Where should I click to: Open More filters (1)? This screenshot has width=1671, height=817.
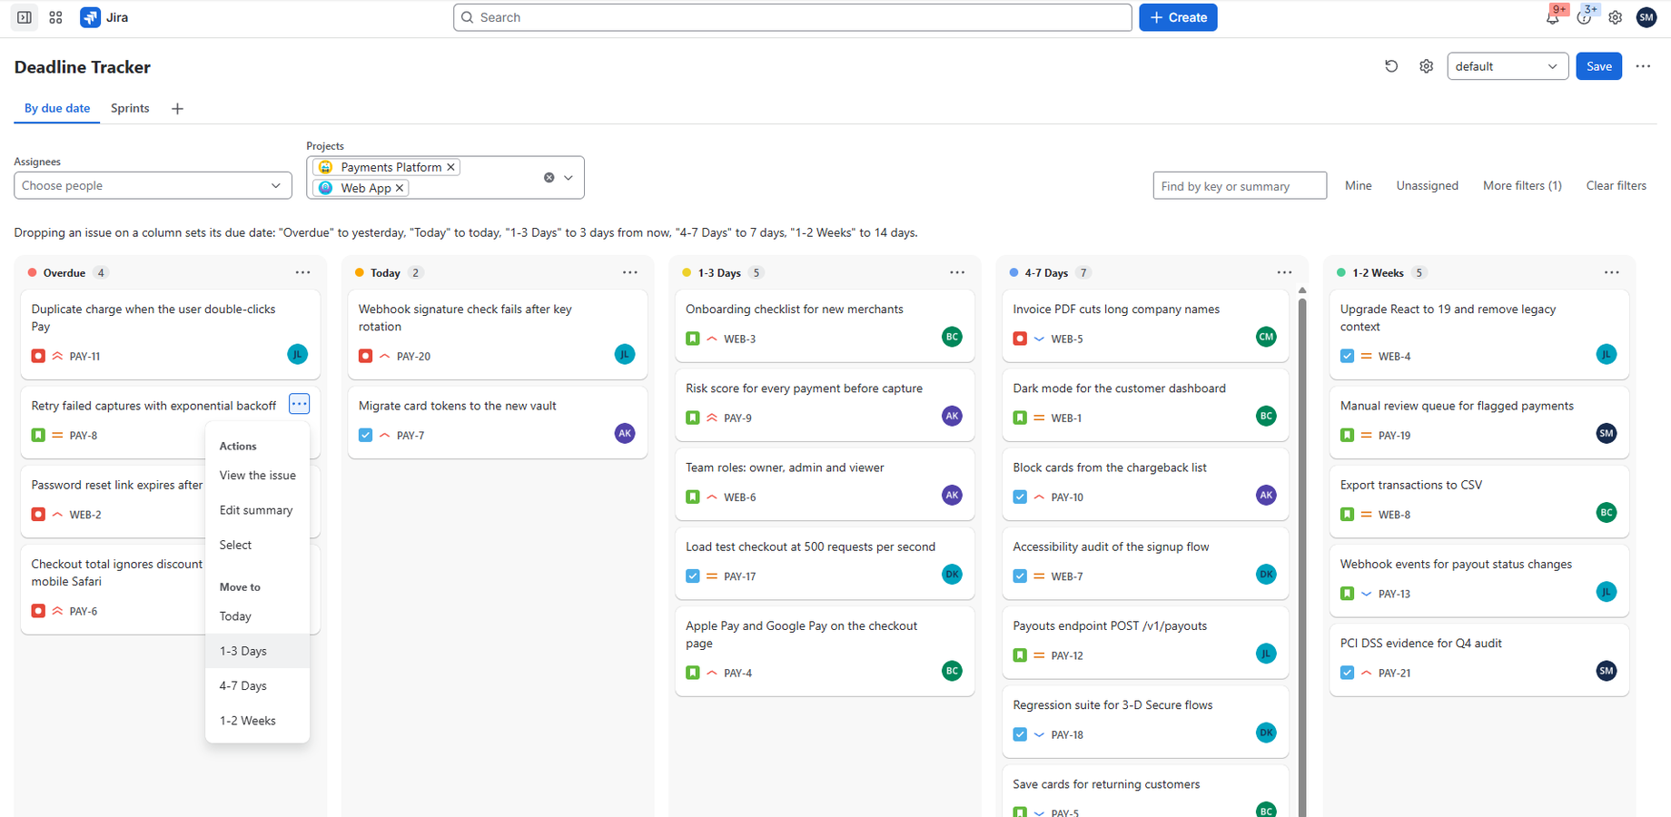pos(1522,185)
